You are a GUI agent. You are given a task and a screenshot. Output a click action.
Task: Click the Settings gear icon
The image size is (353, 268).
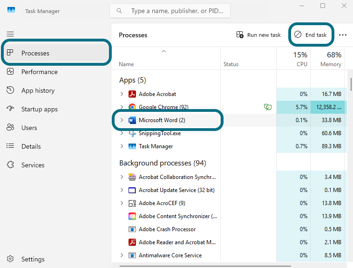10,259
